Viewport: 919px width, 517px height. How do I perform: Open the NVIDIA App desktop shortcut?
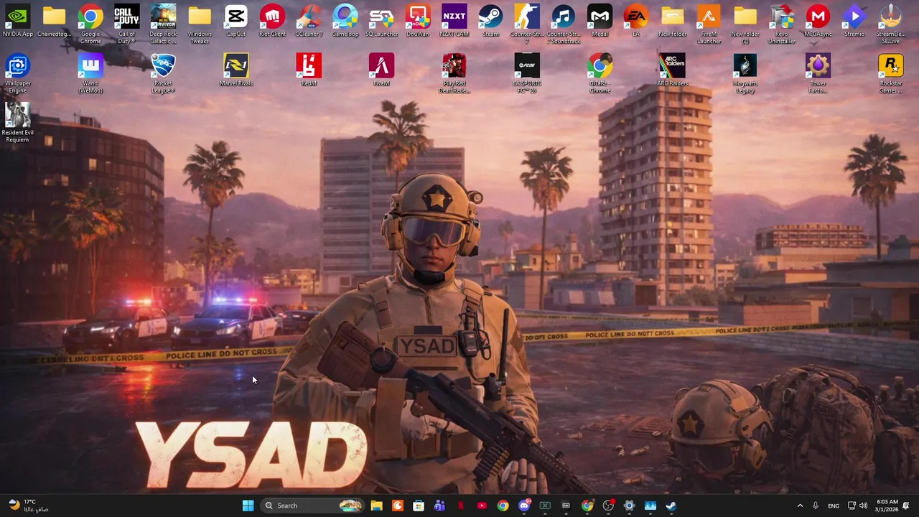tap(18, 21)
